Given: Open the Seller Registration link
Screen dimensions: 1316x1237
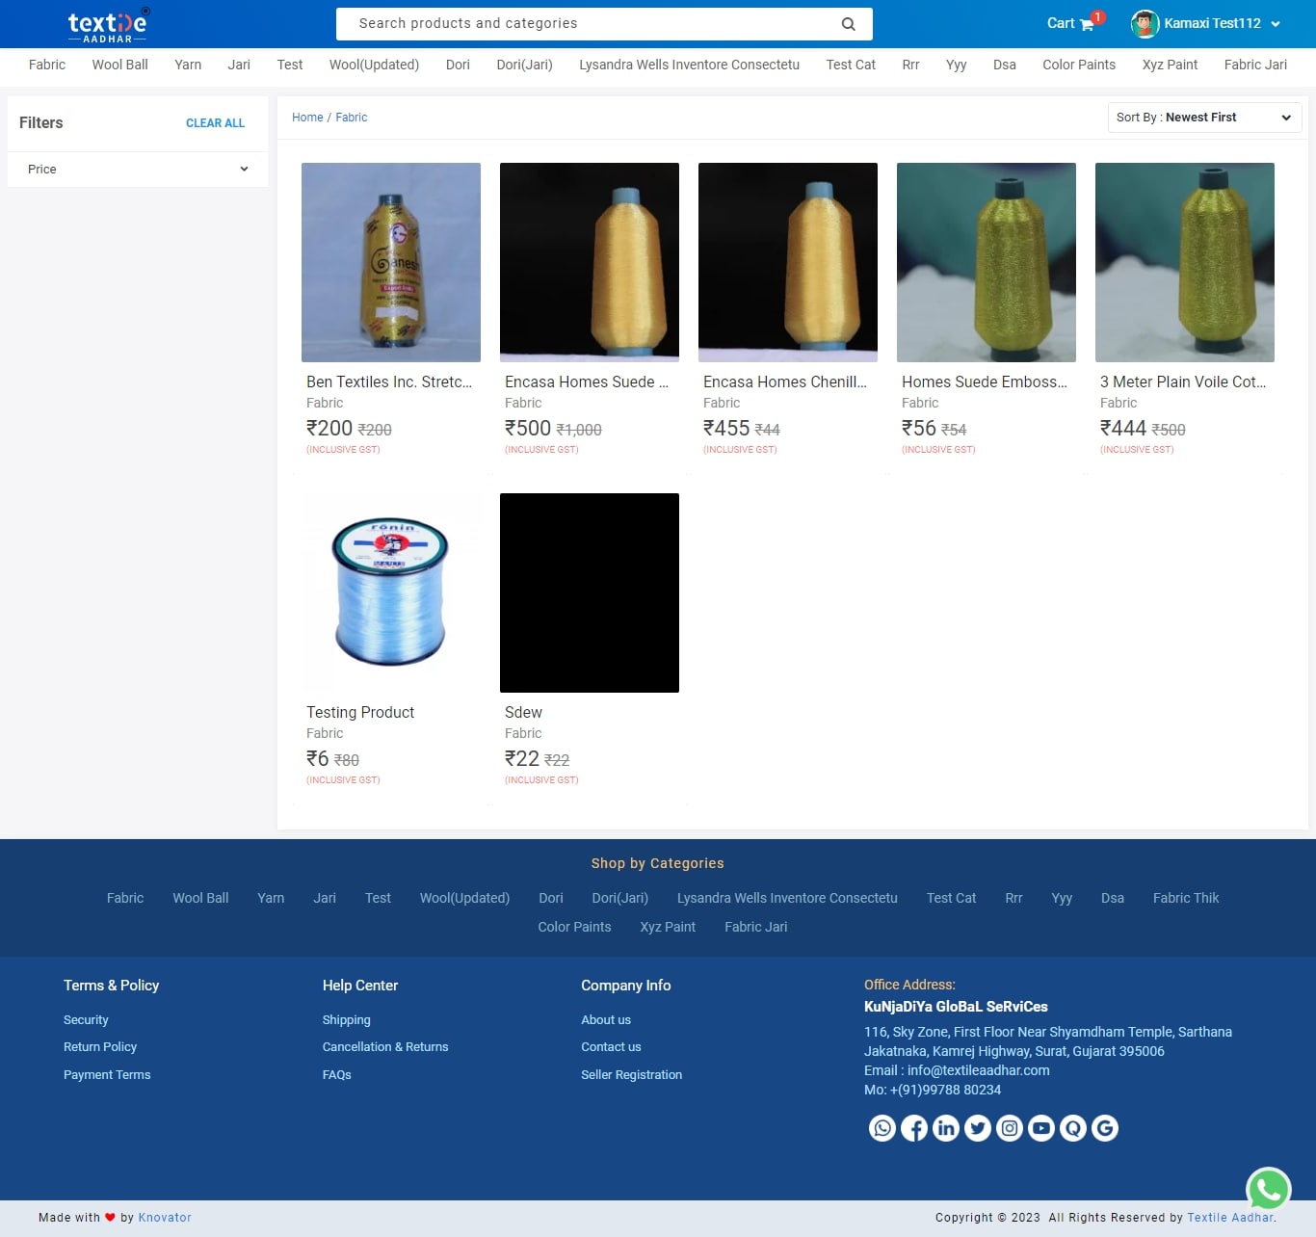Looking at the screenshot, I should [631, 1075].
